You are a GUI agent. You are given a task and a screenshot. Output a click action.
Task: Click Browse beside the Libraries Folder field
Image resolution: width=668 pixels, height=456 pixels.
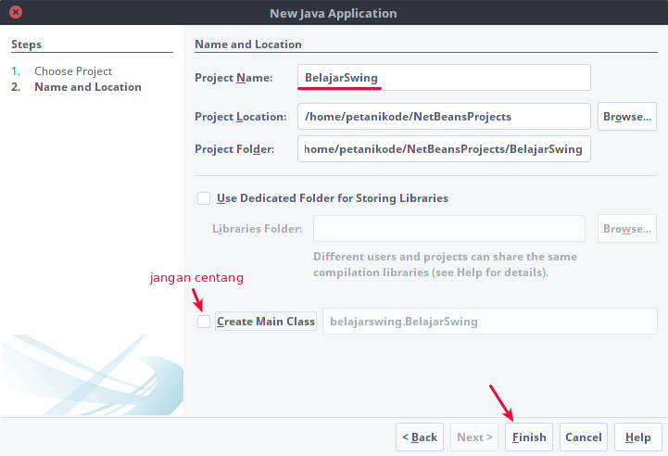pyautogui.click(x=627, y=229)
